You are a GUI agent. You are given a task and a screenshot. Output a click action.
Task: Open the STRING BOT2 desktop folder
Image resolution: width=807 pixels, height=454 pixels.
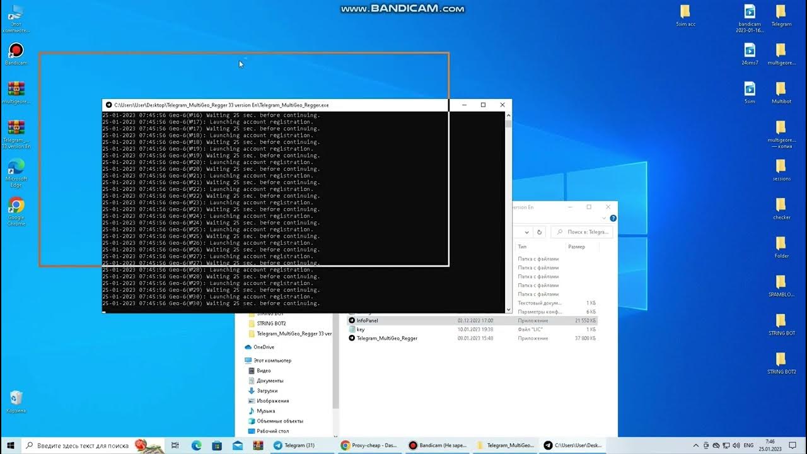point(781,363)
